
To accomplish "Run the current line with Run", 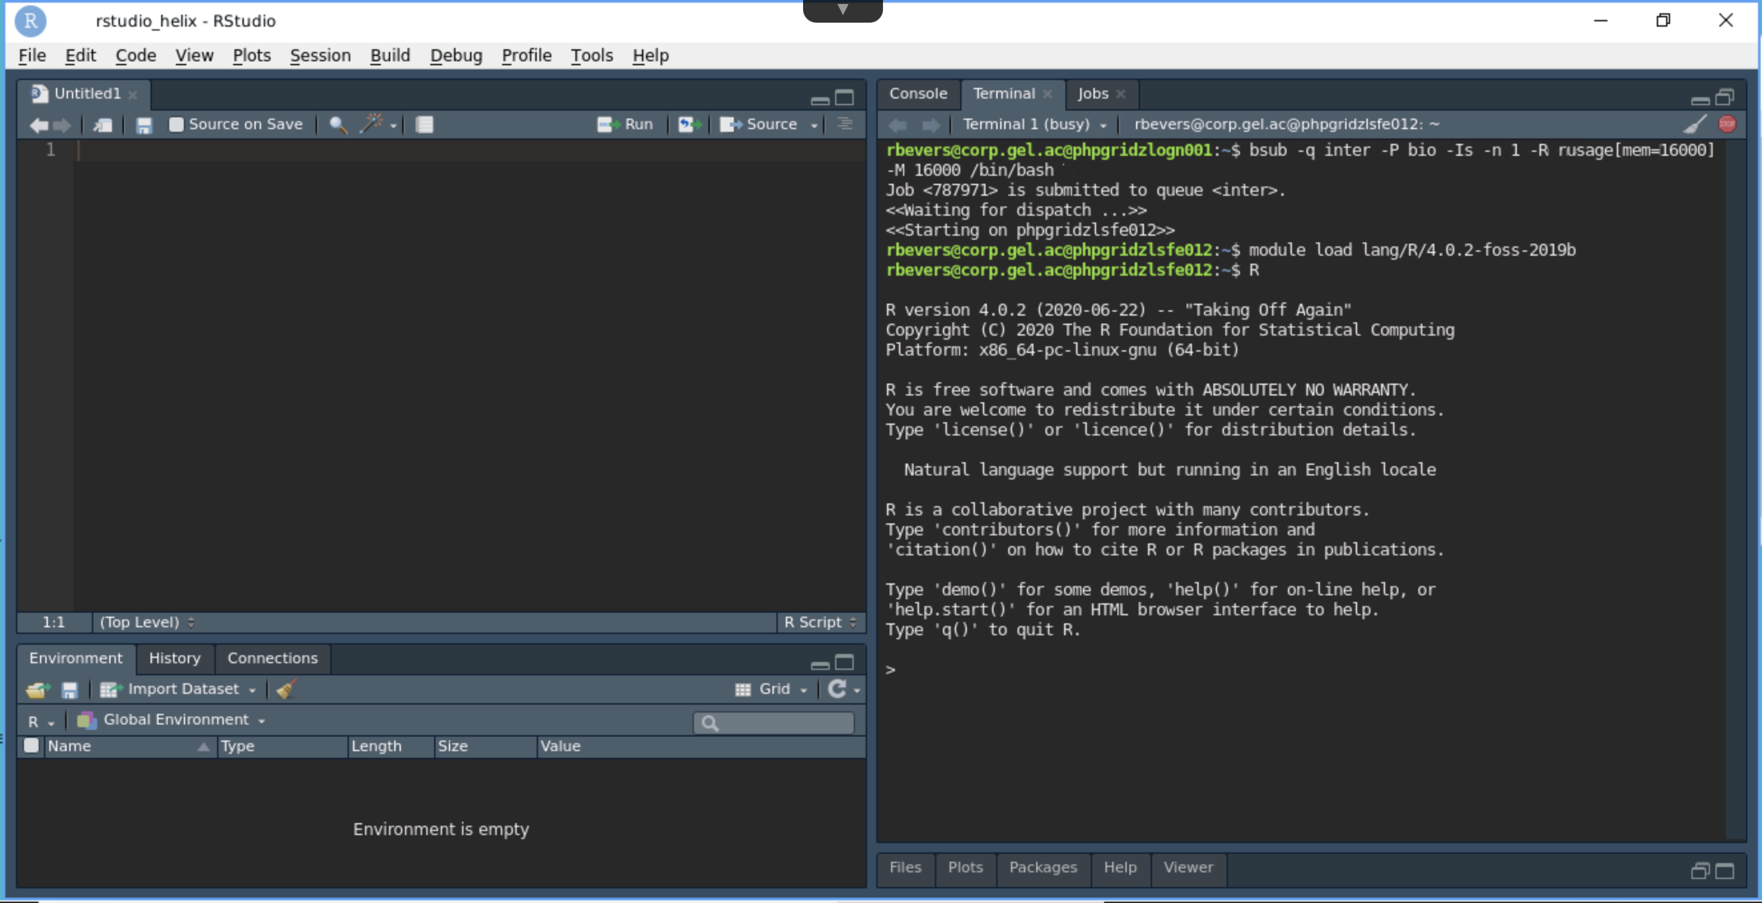I will click(x=625, y=125).
